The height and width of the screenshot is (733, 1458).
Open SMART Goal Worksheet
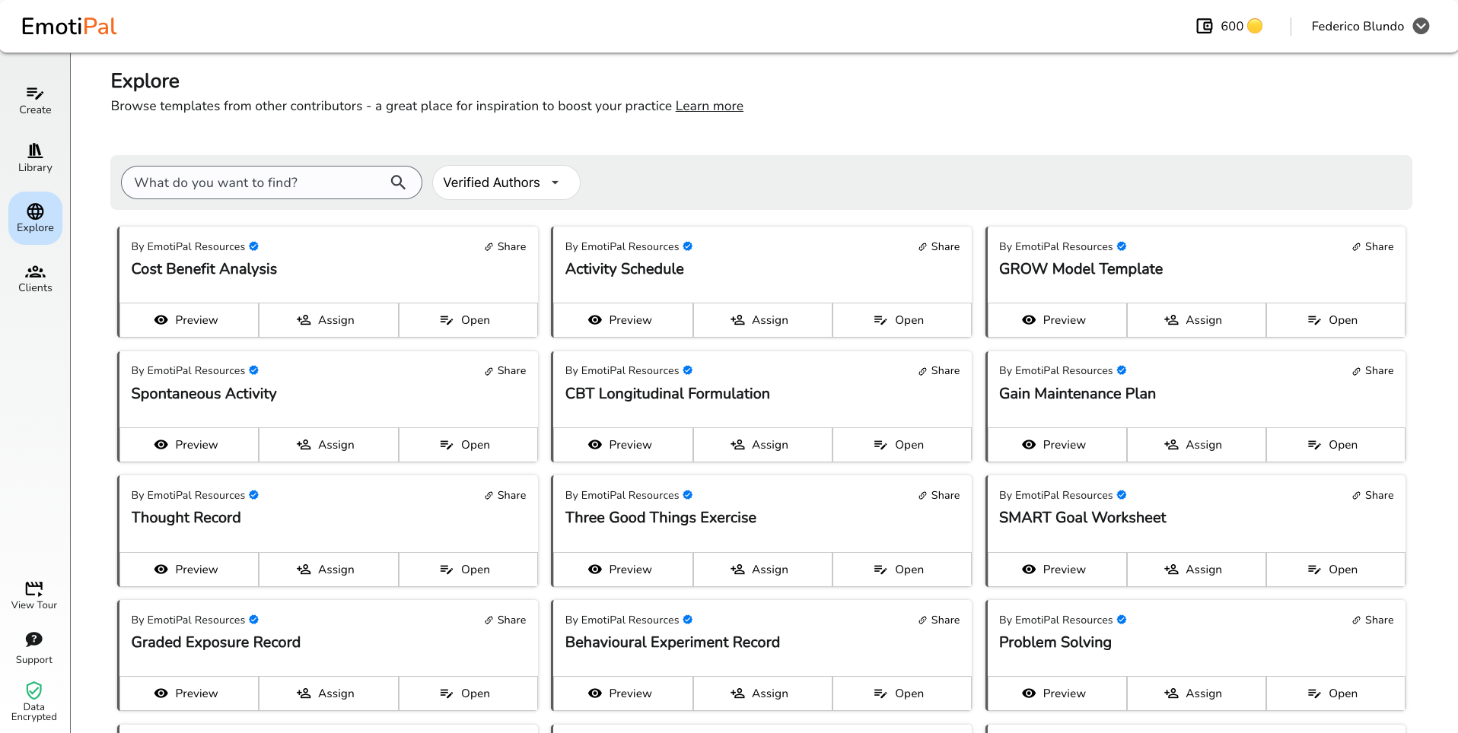coord(1335,570)
